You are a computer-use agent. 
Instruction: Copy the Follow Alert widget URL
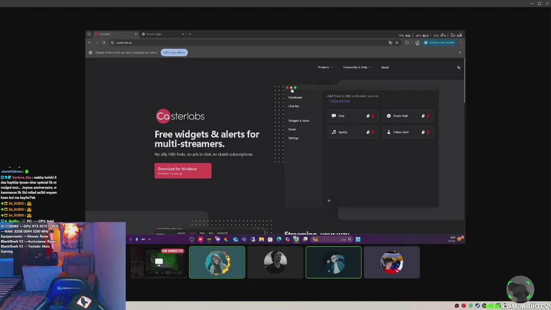423,132
